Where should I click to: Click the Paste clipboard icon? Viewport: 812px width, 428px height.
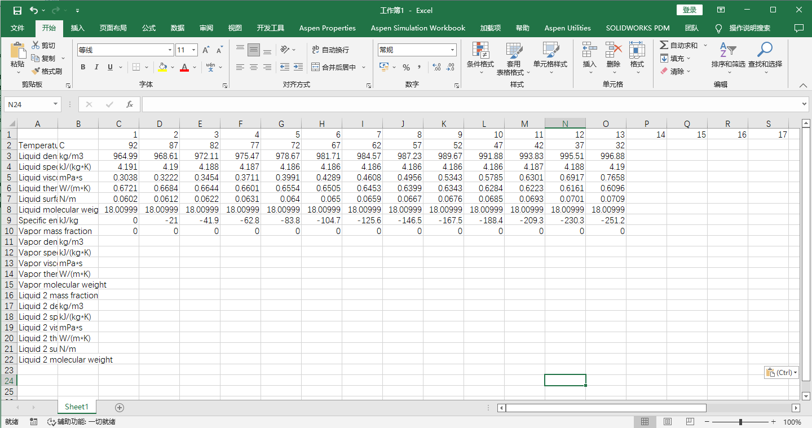17,51
